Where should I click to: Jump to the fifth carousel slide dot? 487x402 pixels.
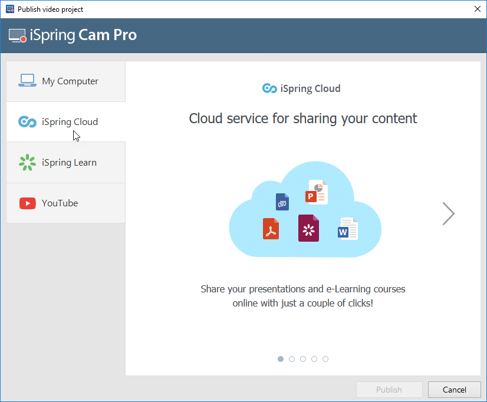tap(325, 359)
